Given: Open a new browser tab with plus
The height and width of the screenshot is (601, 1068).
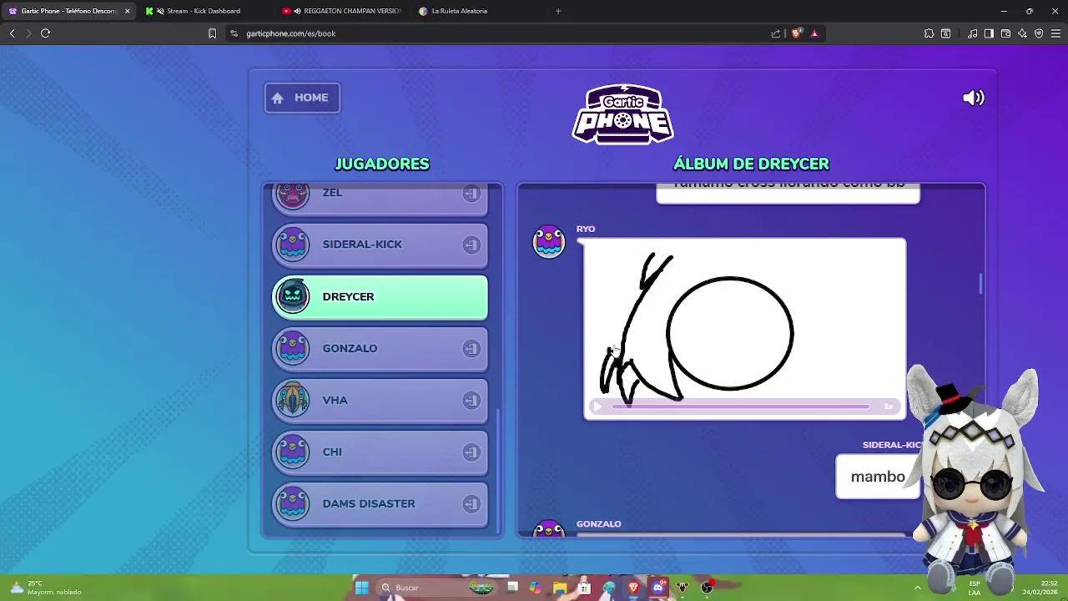Looking at the screenshot, I should point(557,11).
